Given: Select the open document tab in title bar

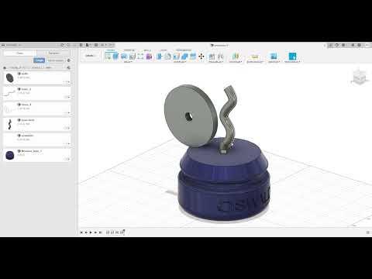Looking at the screenshot, I should coord(220,45).
